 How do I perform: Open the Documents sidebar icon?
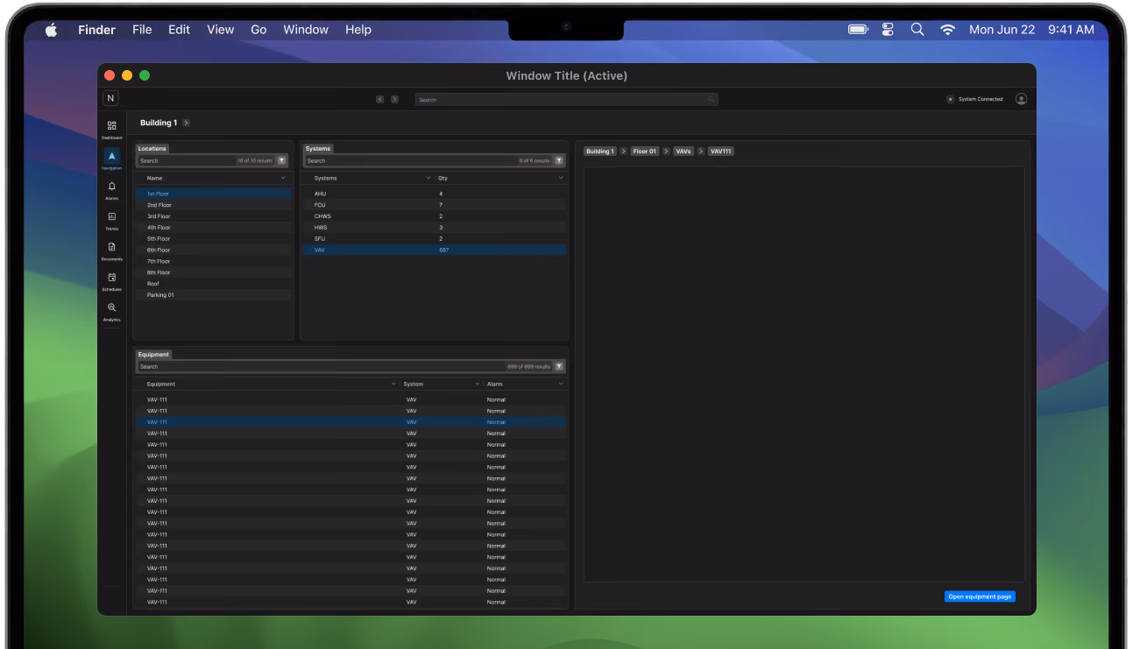[111, 247]
